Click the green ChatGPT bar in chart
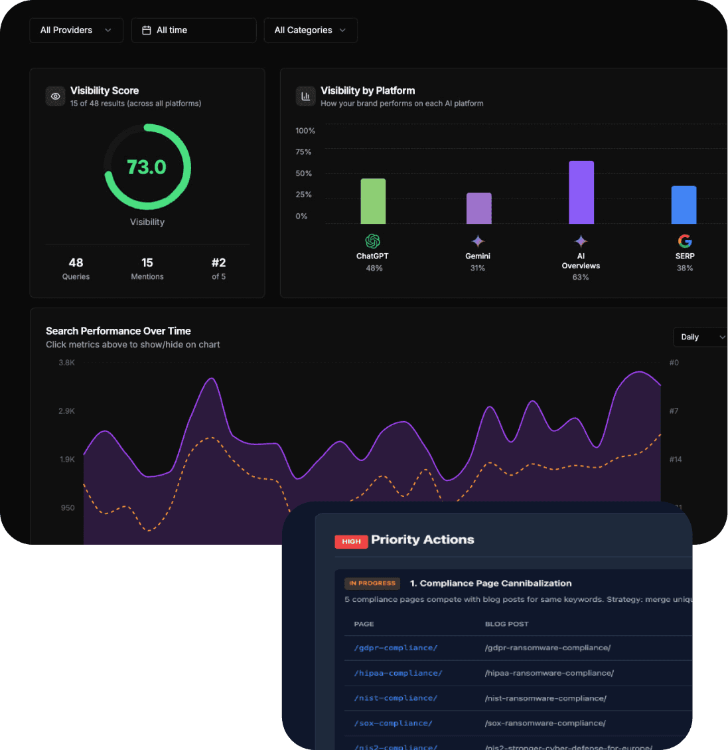Viewport: 728px width, 750px height. coord(373,201)
